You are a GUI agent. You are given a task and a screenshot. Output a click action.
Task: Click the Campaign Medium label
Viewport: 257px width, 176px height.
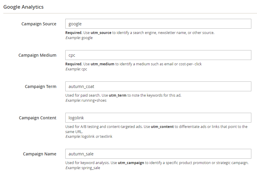coord(37,55)
